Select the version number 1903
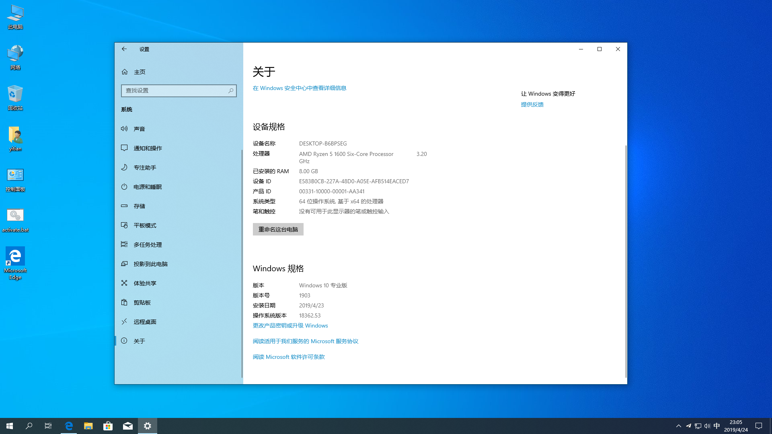This screenshot has width=772, height=434. point(305,295)
